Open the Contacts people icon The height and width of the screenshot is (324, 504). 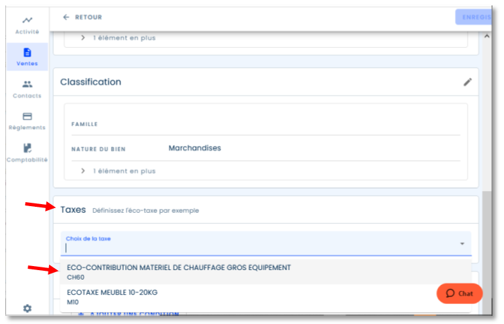coord(28,84)
